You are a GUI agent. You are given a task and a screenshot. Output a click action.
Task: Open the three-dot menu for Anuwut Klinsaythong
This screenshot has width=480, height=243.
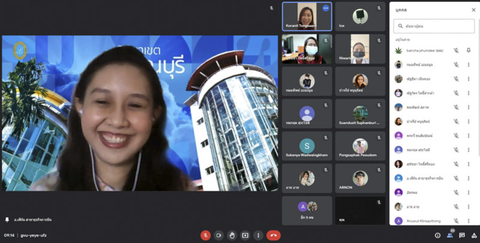pos(468,221)
